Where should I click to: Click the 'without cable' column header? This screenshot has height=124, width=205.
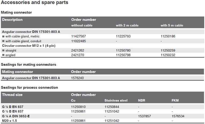[82, 25]
